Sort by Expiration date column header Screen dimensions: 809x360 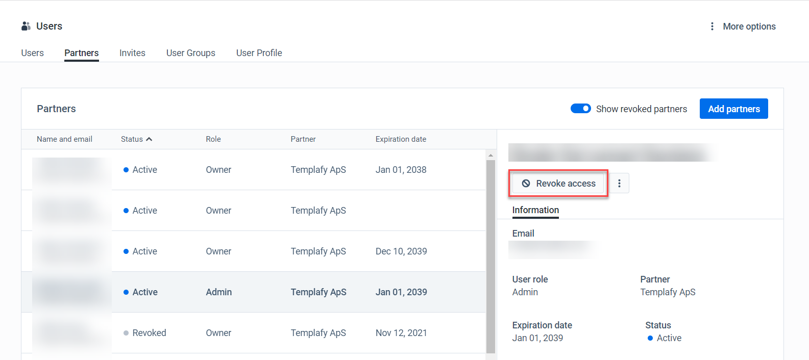coord(401,139)
